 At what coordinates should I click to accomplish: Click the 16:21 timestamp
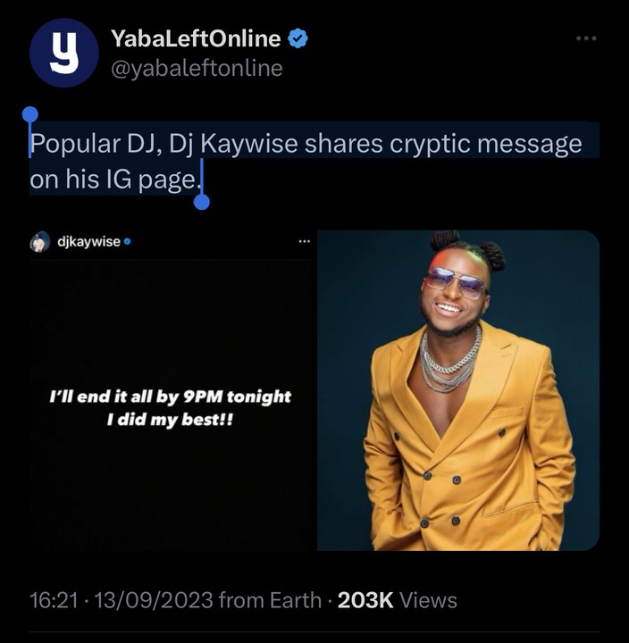[x=54, y=600]
